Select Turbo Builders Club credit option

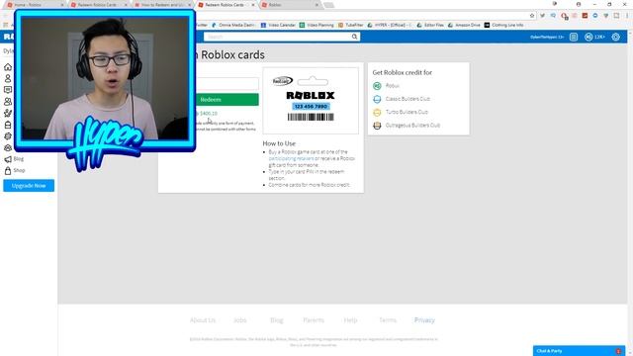pyautogui.click(x=400, y=112)
